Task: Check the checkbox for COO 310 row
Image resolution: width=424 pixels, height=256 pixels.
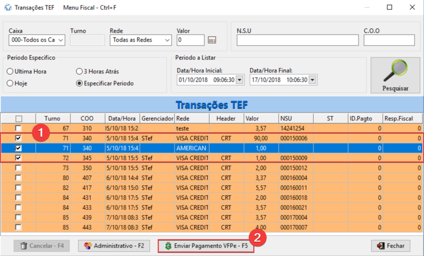Action: 19,128
